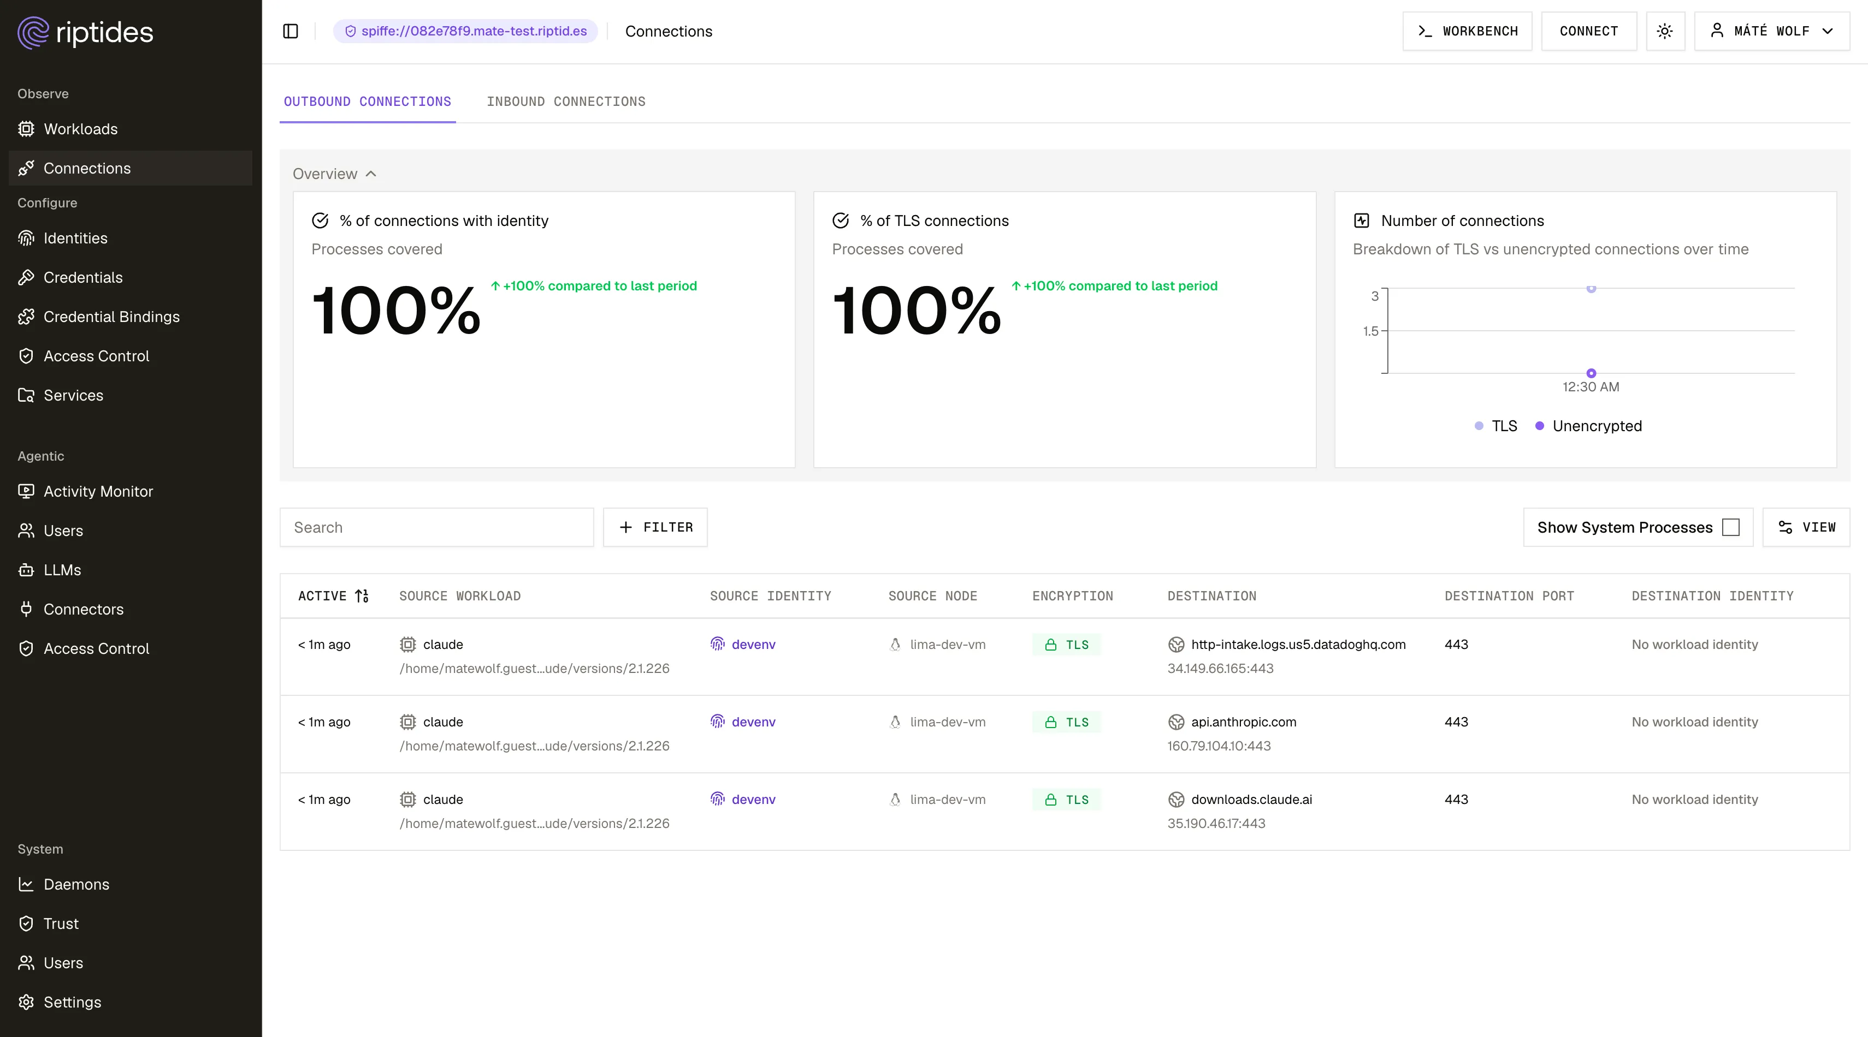Click the LLMs robot icon

pyautogui.click(x=26, y=570)
